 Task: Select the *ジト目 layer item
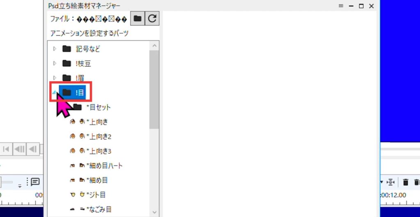[96, 194]
